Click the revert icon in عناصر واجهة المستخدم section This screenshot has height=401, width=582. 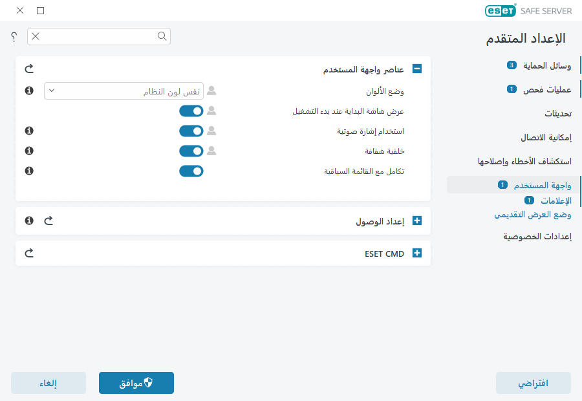[x=28, y=68]
